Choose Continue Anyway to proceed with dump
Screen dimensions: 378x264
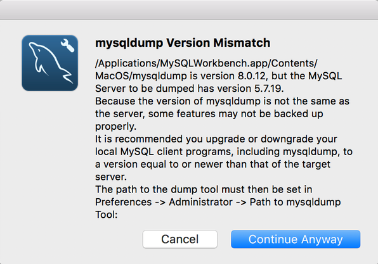(296, 239)
